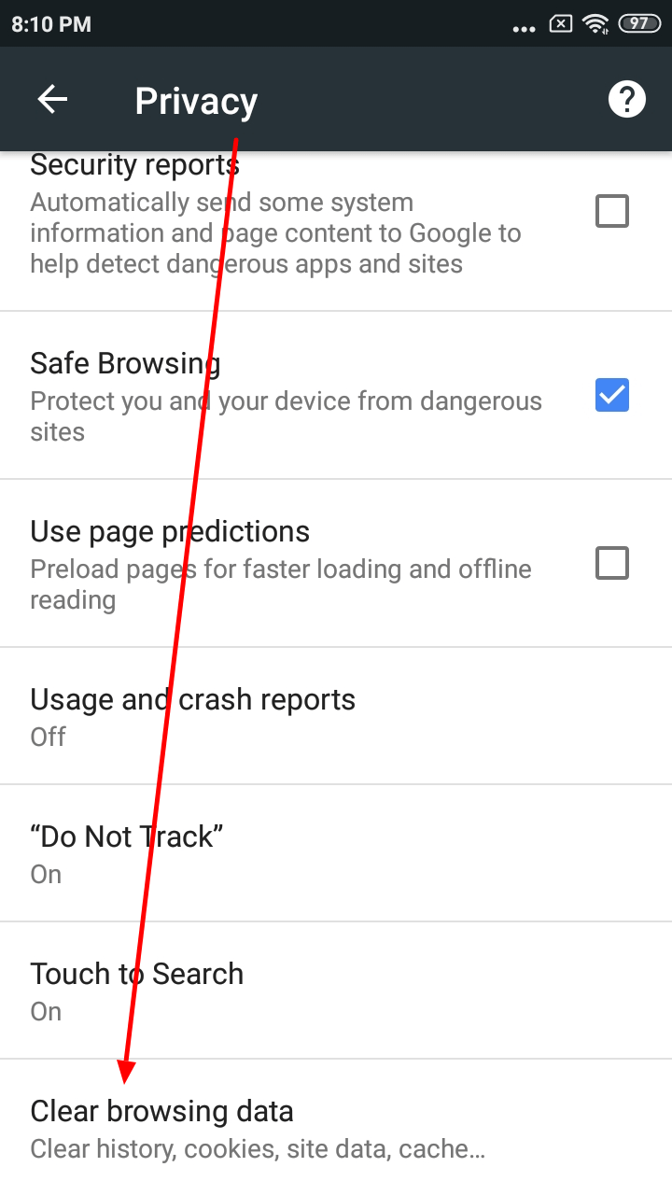This screenshot has height=1195, width=672.
Task: Tap the three dots in status bar
Action: pos(525,29)
